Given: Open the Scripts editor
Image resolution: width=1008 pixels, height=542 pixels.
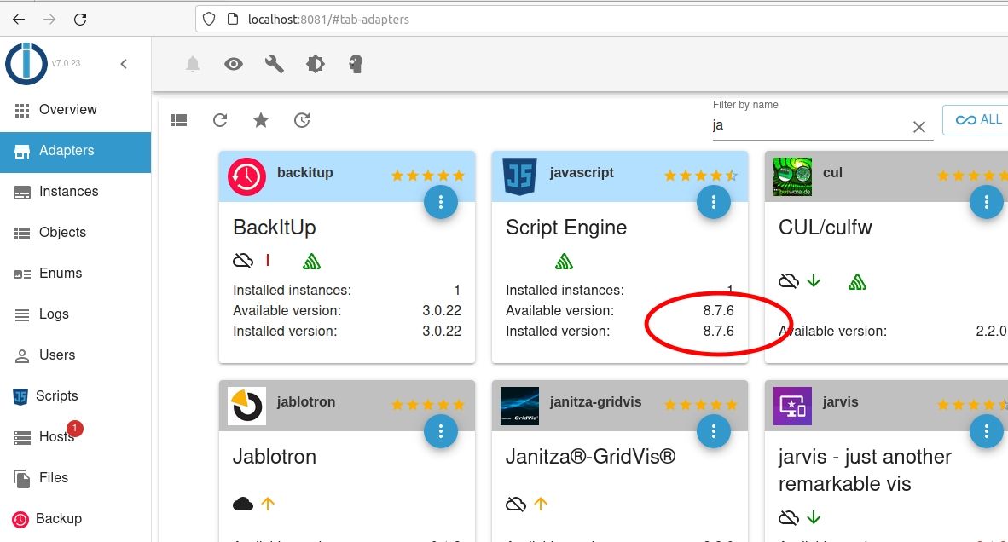Looking at the screenshot, I should coord(75,396).
